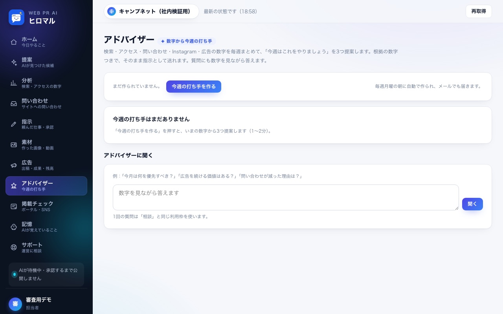Click the house icon beside ホーム

tap(14, 42)
